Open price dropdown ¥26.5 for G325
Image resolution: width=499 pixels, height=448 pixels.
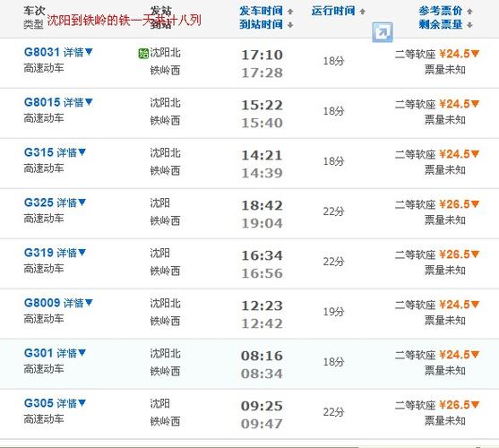pos(460,204)
